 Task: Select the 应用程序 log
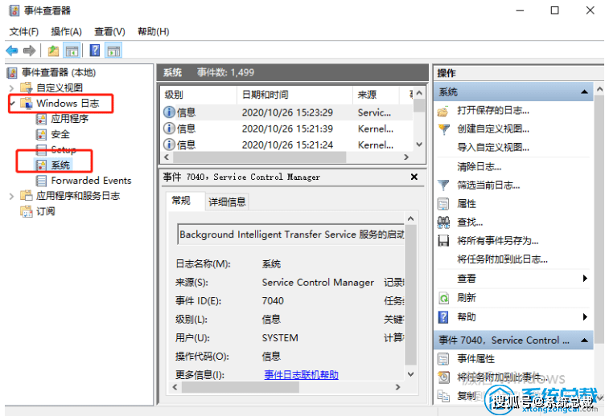(69, 119)
